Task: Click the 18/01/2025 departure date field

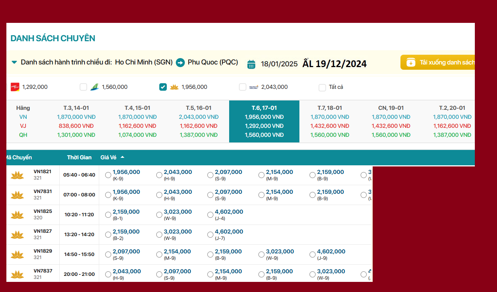Action: click(x=279, y=64)
